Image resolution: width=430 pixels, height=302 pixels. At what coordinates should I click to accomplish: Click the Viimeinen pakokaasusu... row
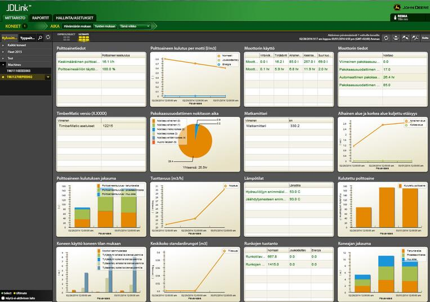(x=383, y=62)
